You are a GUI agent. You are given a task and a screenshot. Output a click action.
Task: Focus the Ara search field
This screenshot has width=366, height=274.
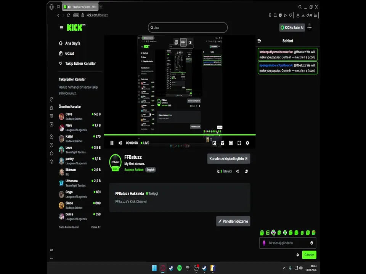pos(188,27)
